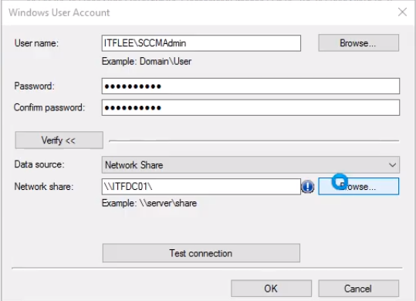Click into the Password field
Screen dimensions: 416x301
coord(250,86)
